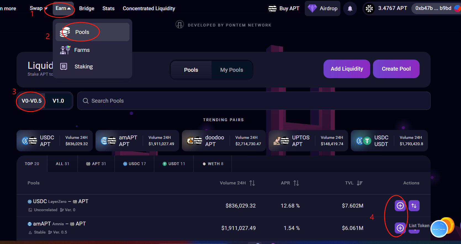Switch to V1.0 pool version

tap(58, 101)
